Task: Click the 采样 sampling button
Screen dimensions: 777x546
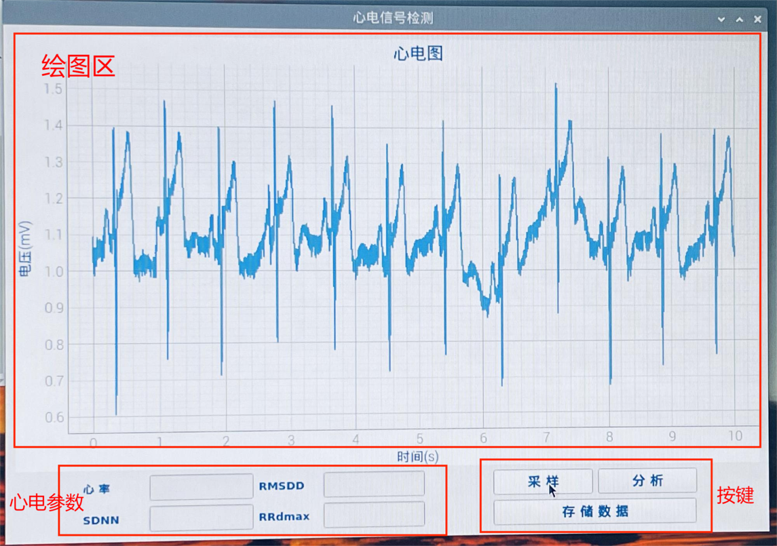Action: tap(542, 482)
